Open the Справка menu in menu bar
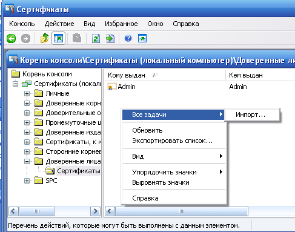The width and height of the screenshot is (295, 232). pyautogui.click(x=186, y=24)
